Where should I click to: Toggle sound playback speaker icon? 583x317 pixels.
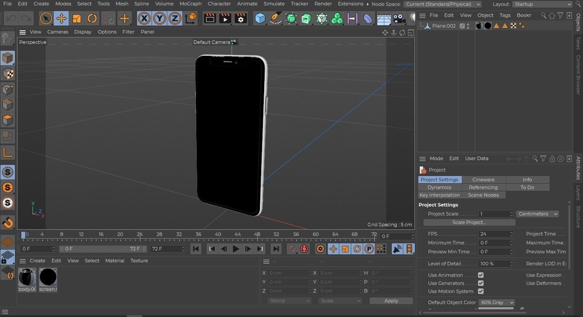(397, 249)
